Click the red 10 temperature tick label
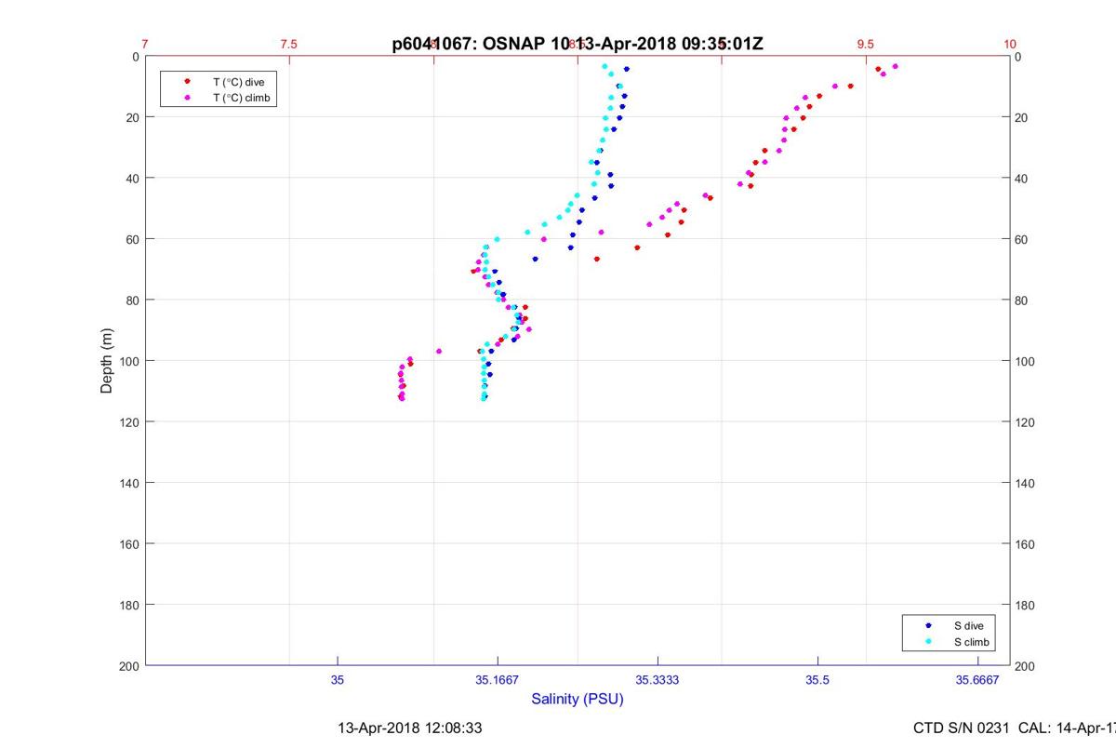The width and height of the screenshot is (1116, 748). pos(1010,44)
